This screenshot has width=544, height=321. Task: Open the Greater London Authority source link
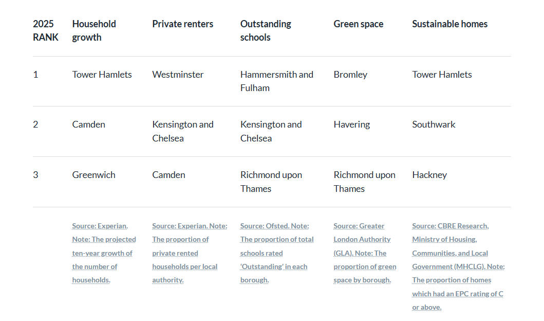364,253
